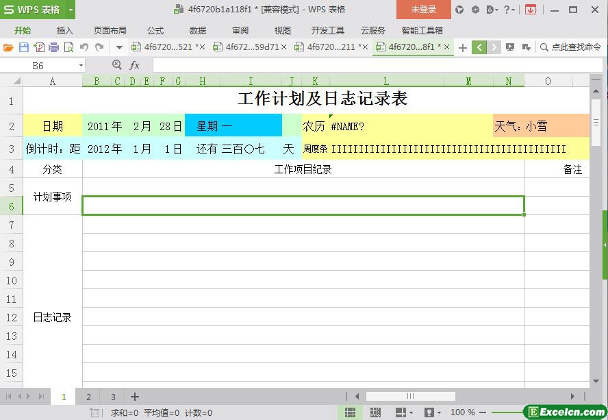Expand the Name Box dropdown arrow
608x420 pixels.
pos(81,65)
